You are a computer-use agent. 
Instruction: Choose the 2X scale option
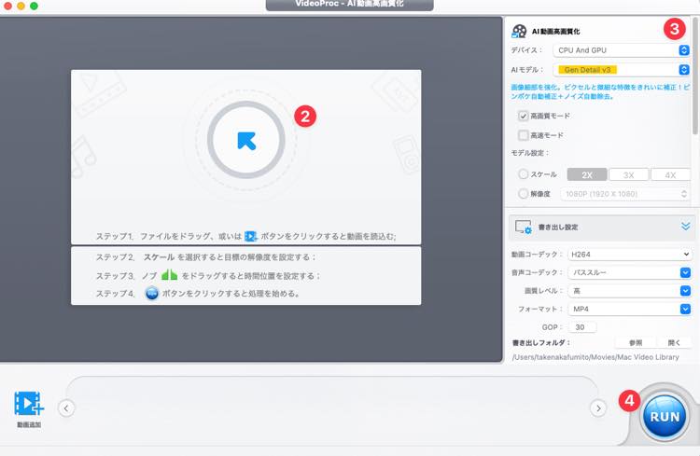587,175
